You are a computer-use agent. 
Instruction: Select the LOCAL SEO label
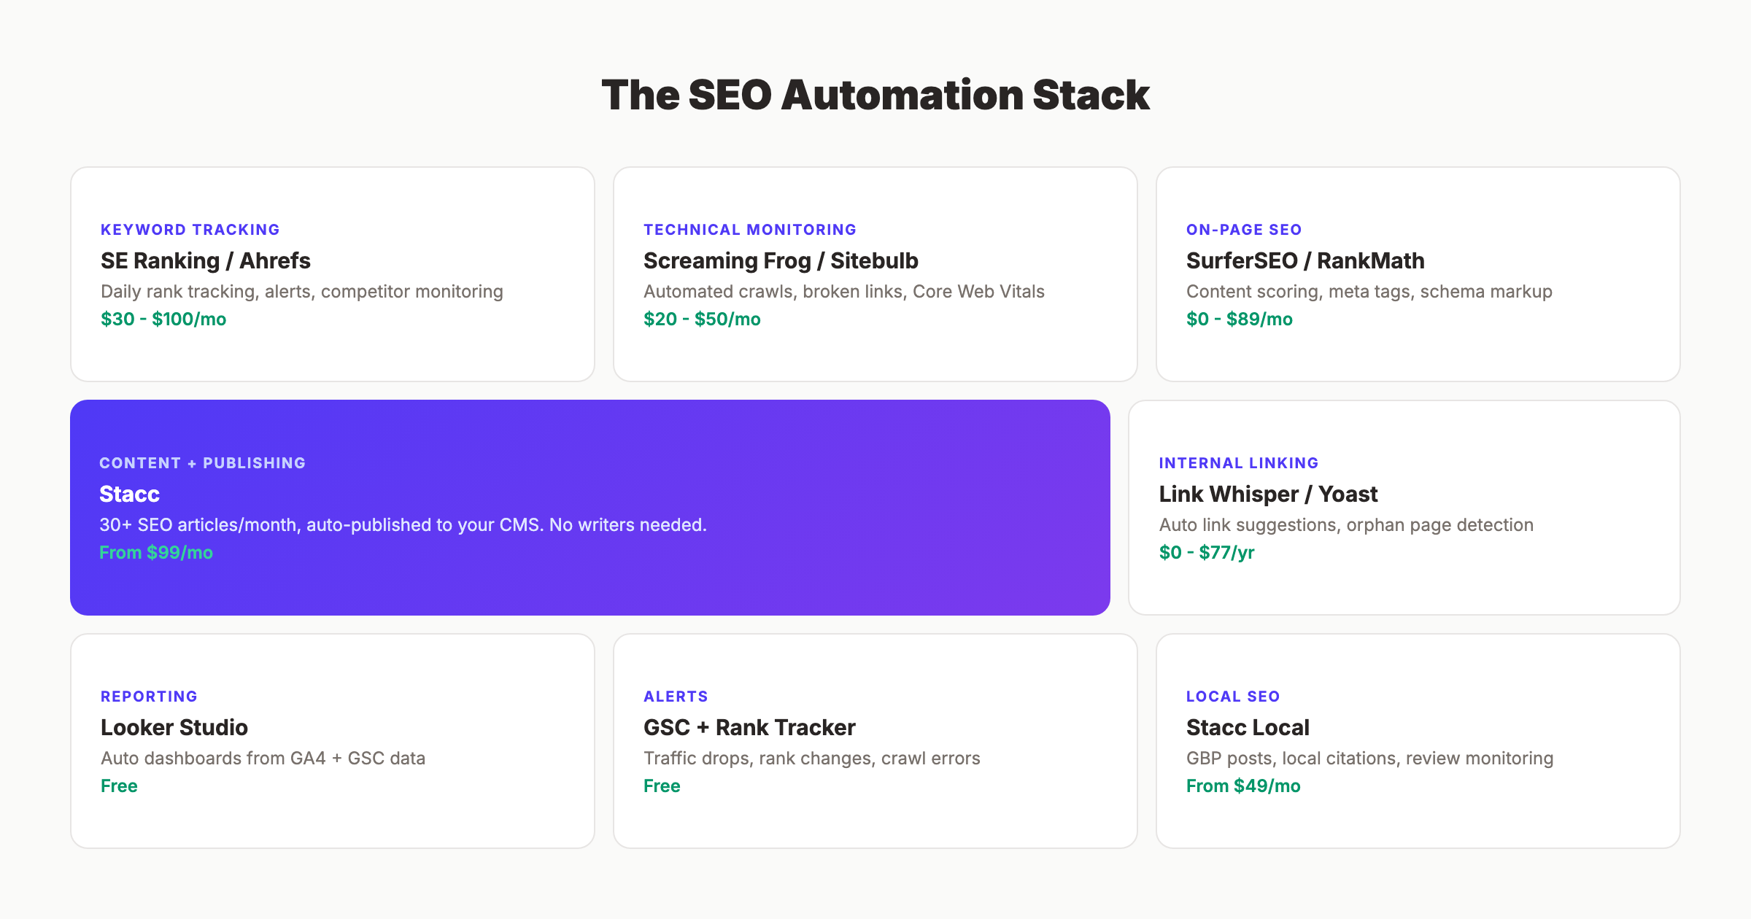pyautogui.click(x=1232, y=696)
